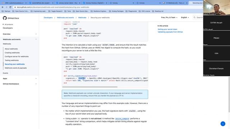Open the Reading List bookmark folder
The image size is (230, 129).
[x=158, y=11]
